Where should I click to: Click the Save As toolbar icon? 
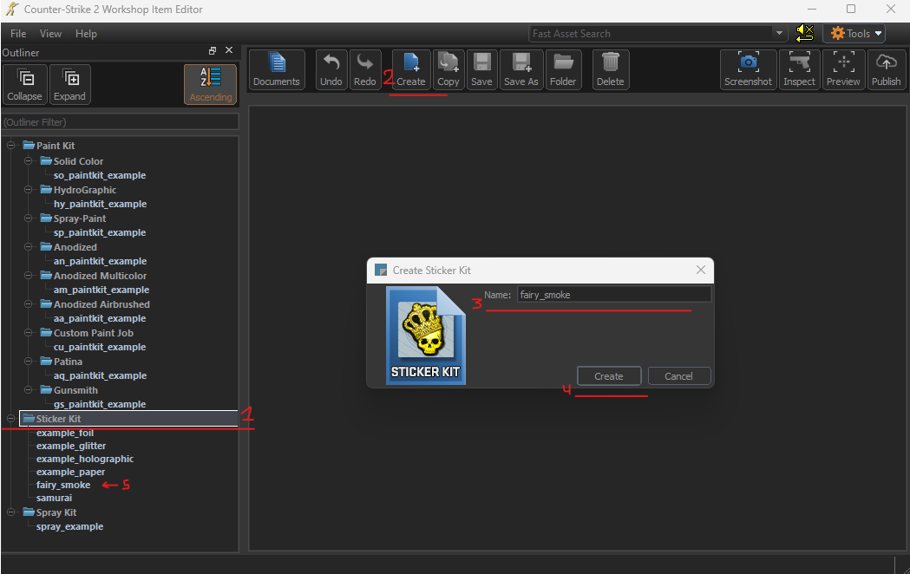(x=521, y=69)
